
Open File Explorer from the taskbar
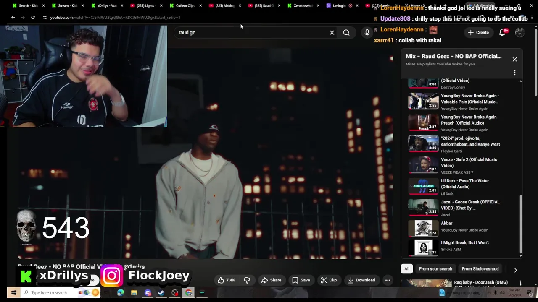pos(134,292)
